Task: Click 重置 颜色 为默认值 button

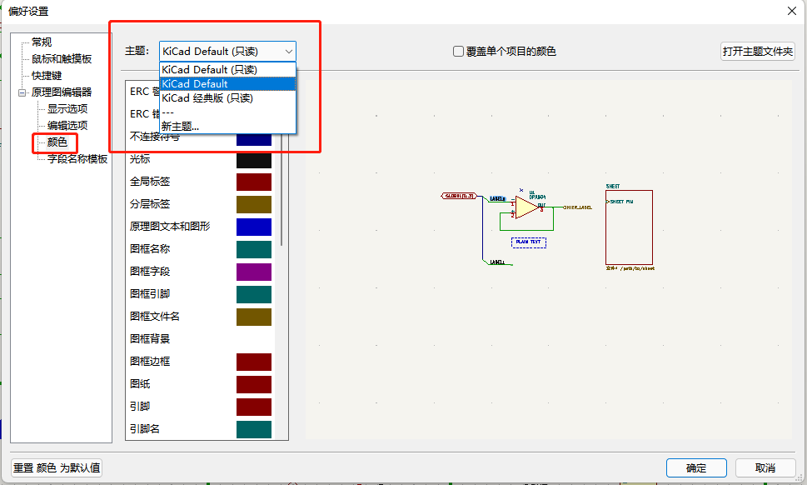Action: tap(57, 468)
